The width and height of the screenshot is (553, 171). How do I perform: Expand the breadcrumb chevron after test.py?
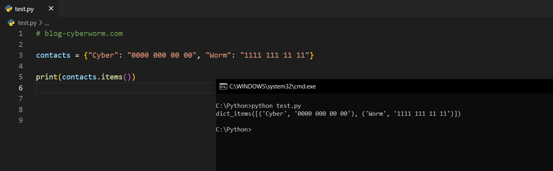coord(40,23)
